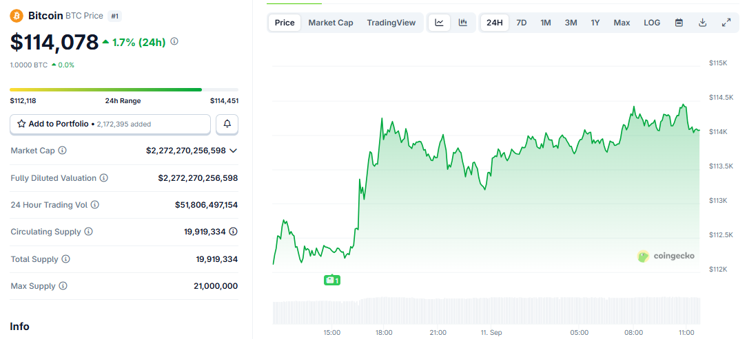Select the Market Cap chart tab
The width and height of the screenshot is (747, 339).
(331, 22)
